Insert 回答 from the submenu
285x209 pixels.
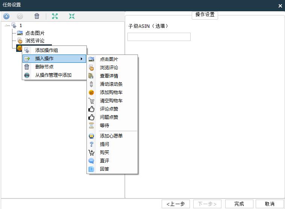pyautogui.click(x=112, y=169)
